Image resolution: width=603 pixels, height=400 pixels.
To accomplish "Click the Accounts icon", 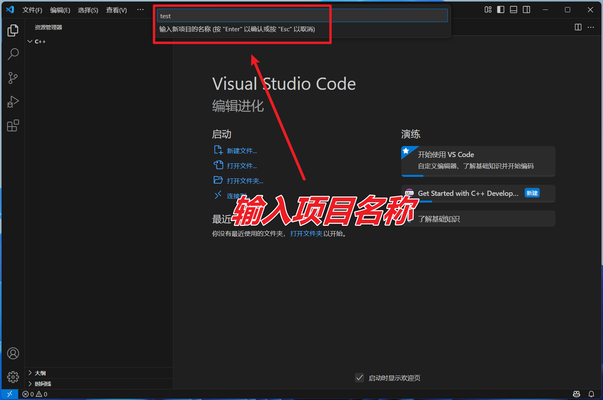I will tap(13, 353).
